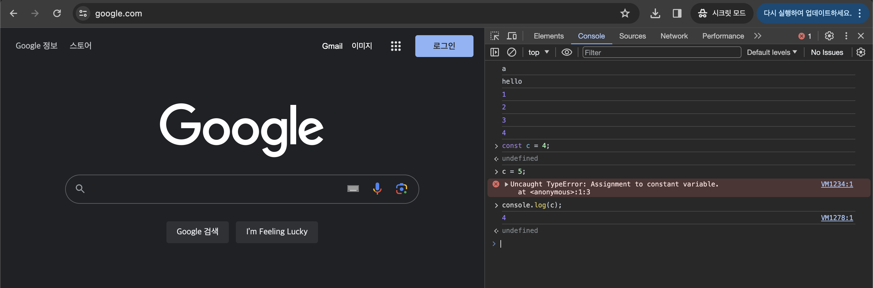Activate DevTools inspect element picker
The width and height of the screenshot is (873, 288).
[495, 36]
